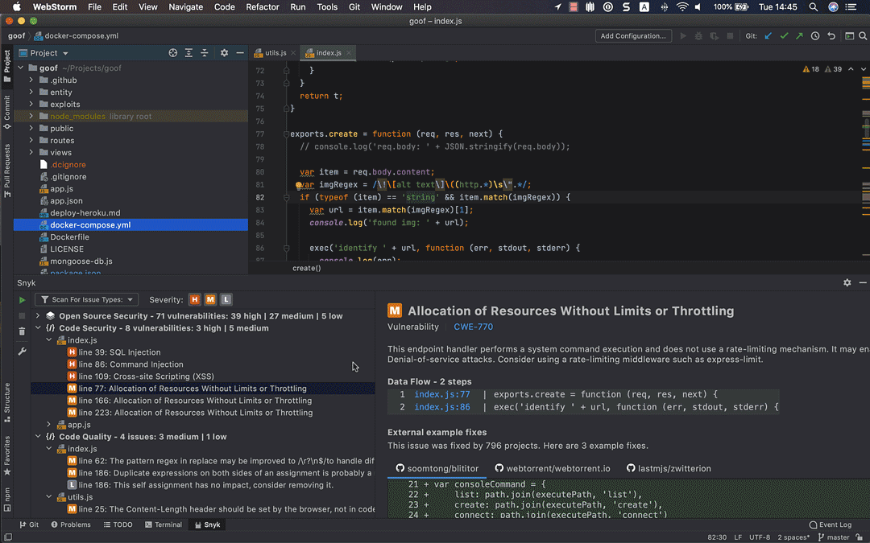Click locate opened file target icon
Image resolution: width=870 pixels, height=543 pixels.
click(173, 52)
